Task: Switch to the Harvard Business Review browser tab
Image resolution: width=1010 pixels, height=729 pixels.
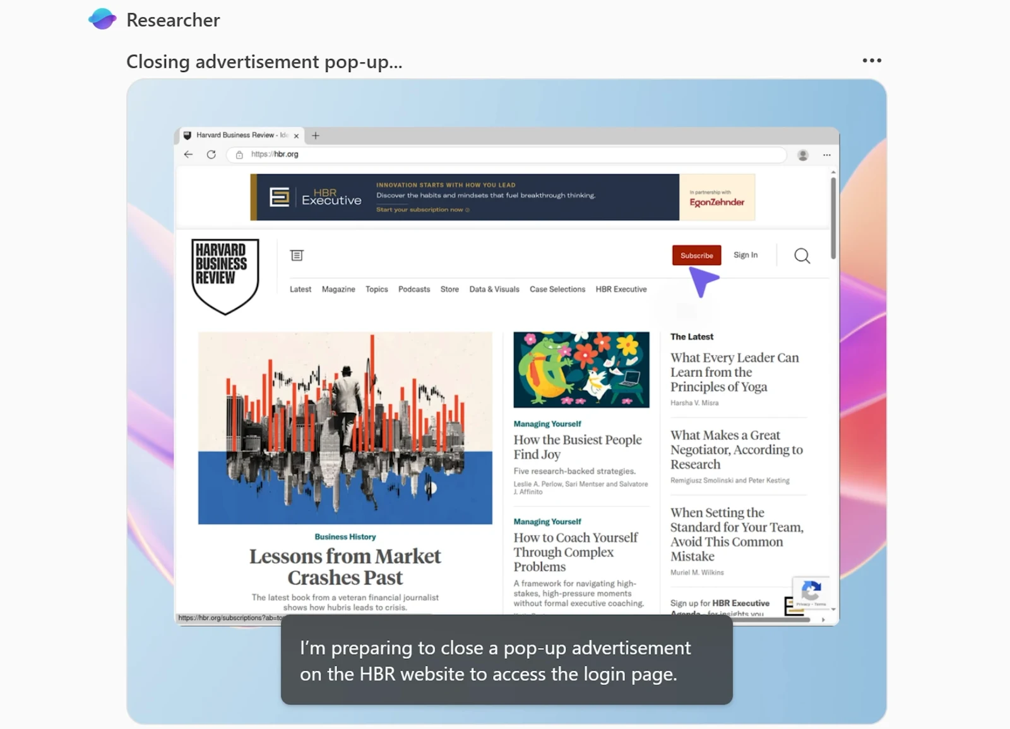Action: [235, 134]
